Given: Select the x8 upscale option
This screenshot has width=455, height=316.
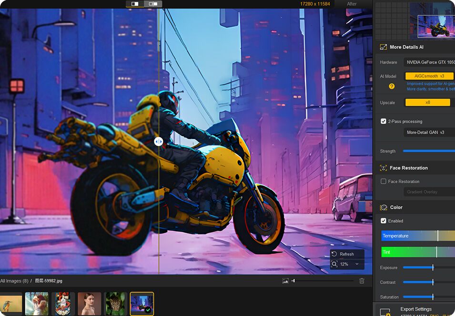Looking at the screenshot, I should click(x=427, y=102).
